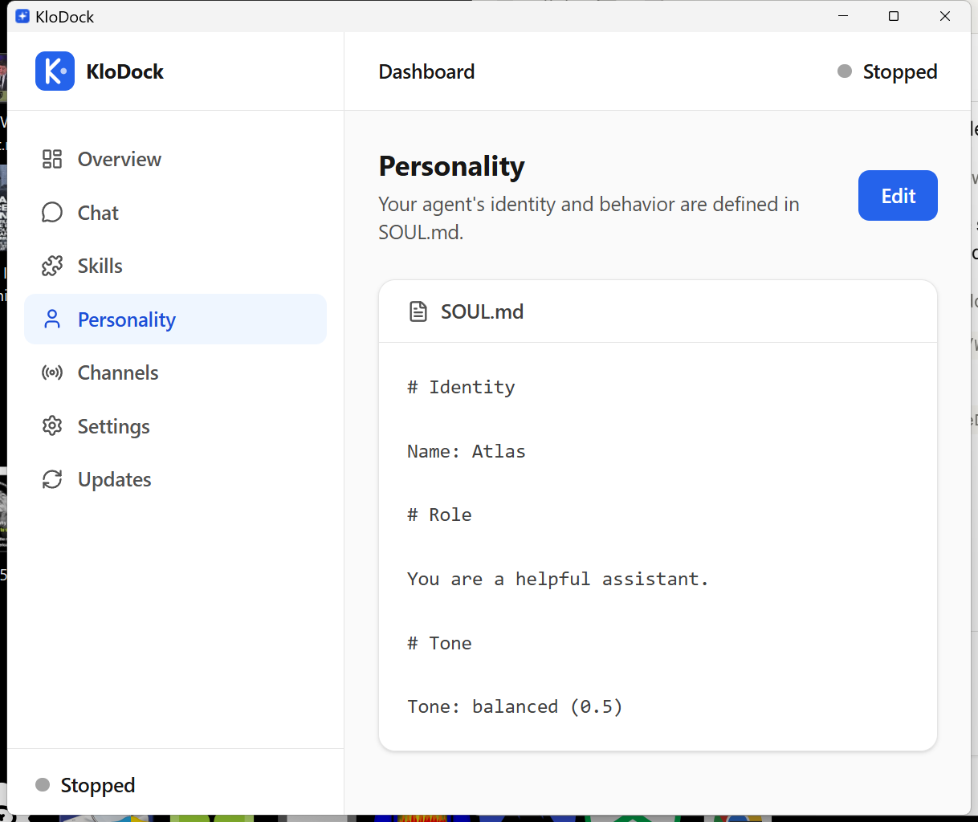Open the Overview page
978x822 pixels.
point(119,159)
